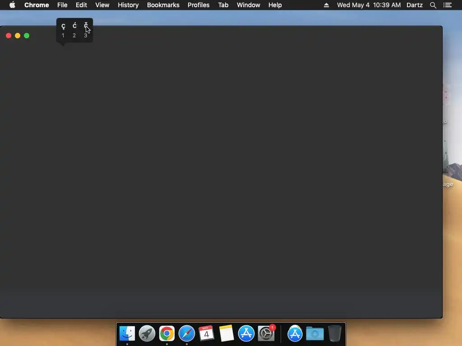462x346 pixels.
Task: Open the Trash in the Dock
Action: 334,333
